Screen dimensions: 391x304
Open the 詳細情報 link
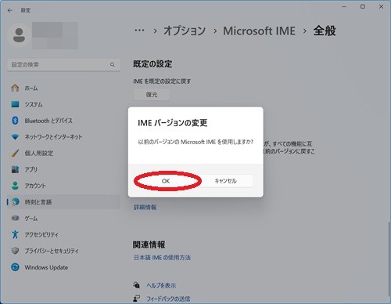(x=145, y=207)
